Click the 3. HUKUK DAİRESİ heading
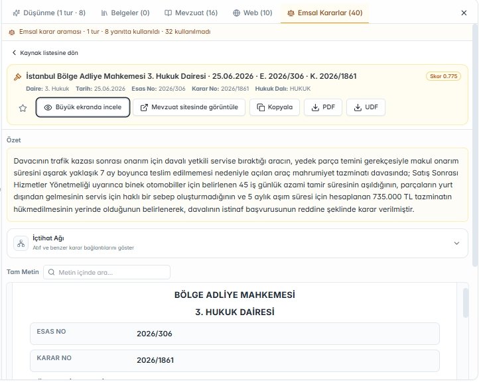This screenshot has width=481, height=382. (235, 312)
